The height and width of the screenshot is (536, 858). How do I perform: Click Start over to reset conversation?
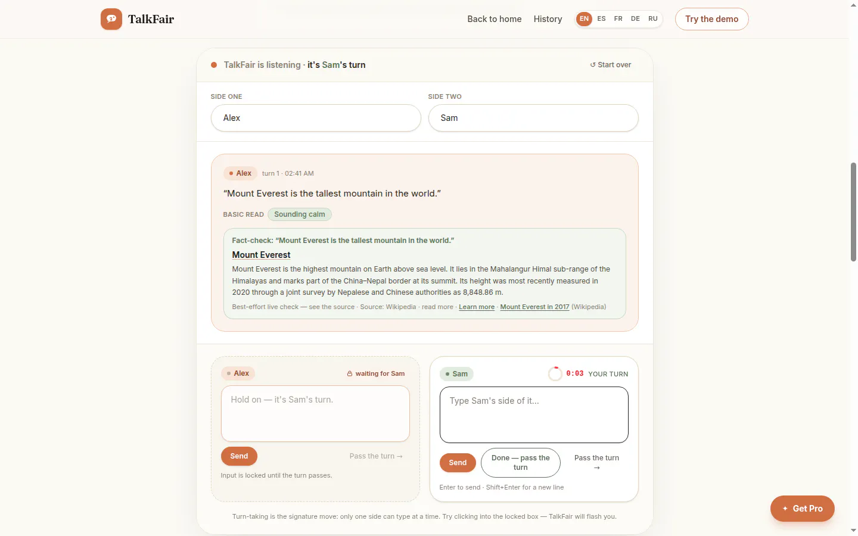[611, 65]
